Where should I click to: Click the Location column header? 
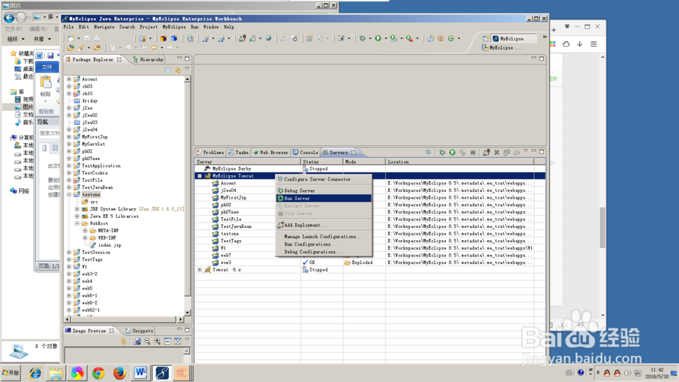coord(460,161)
